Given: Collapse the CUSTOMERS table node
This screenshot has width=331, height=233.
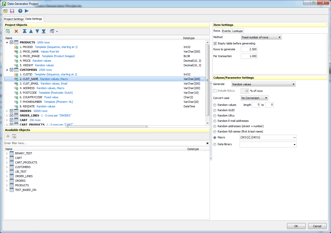Looking at the screenshot, I should pos(7,70).
